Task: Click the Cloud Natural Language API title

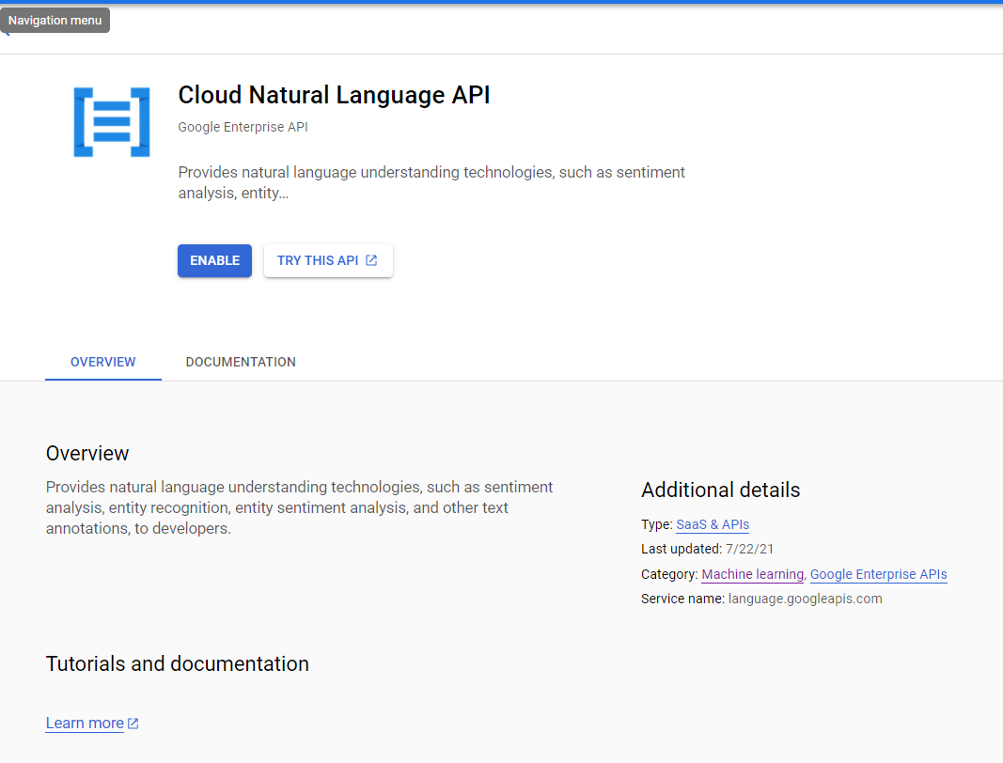Action: tap(333, 94)
